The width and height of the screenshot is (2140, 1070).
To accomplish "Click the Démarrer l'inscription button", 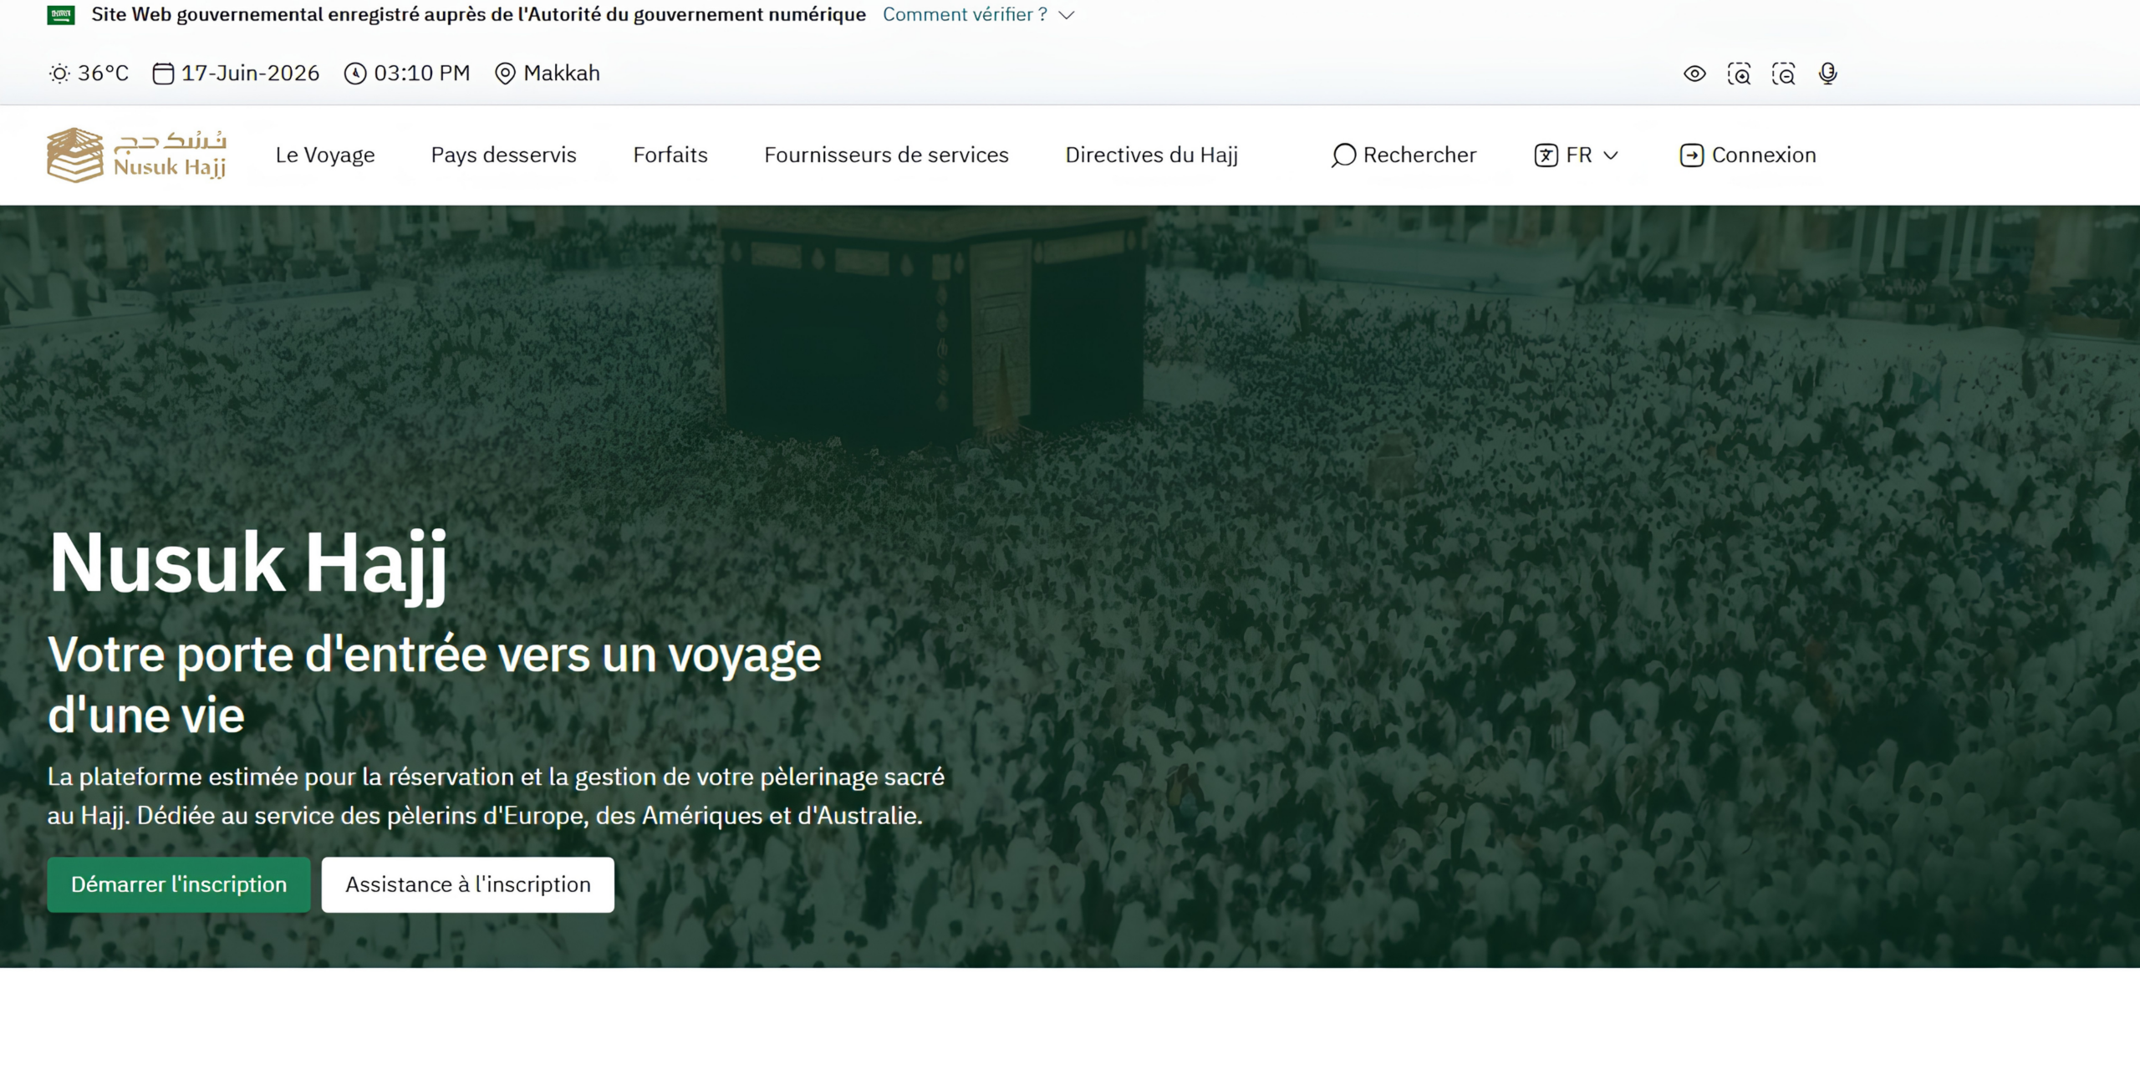I will (x=179, y=884).
